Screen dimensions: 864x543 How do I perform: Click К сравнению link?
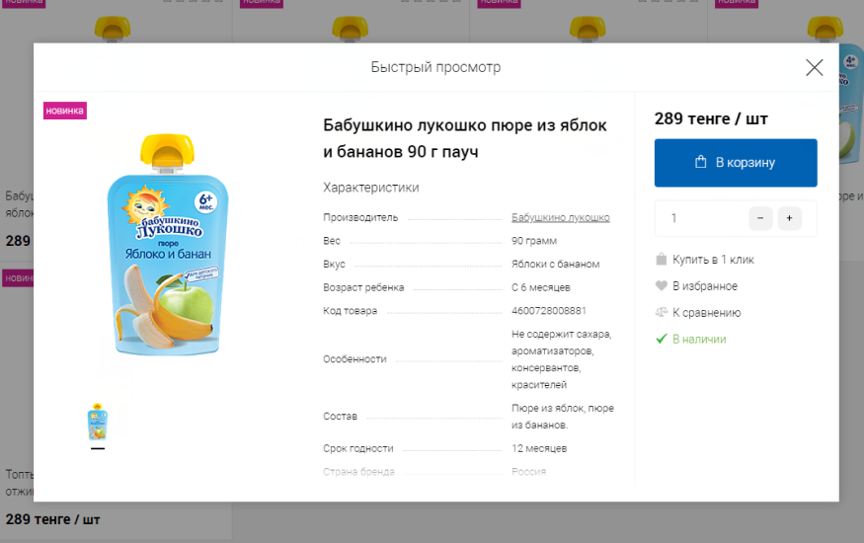pyautogui.click(x=706, y=312)
